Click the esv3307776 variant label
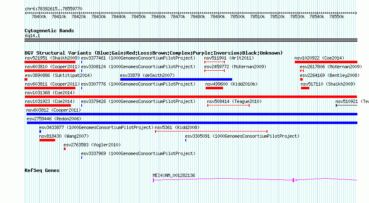Screen dimensions: 369x203 click(x=138, y=84)
